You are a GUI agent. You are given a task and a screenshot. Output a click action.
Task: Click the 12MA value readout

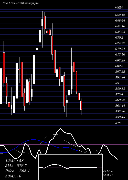pos(14,161)
